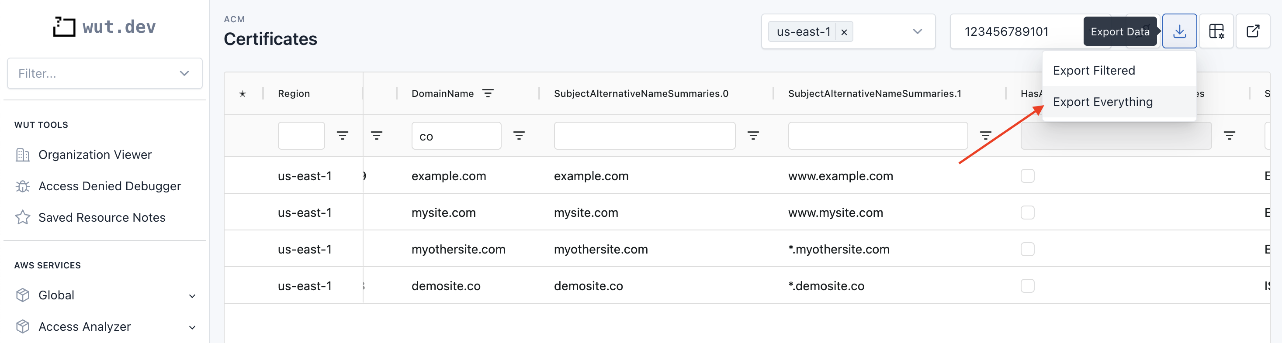The width and height of the screenshot is (1282, 343).
Task: Select Export Filtered option
Action: [1119, 71]
